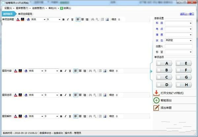Check answer option A checkbox

[159, 63]
